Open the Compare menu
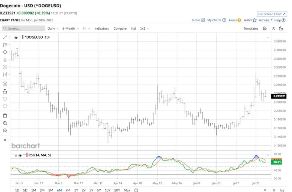Screen dimensions: 292x192 tap(120, 29)
